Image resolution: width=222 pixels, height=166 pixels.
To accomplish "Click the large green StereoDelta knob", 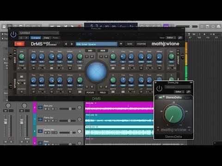I will [173, 114].
